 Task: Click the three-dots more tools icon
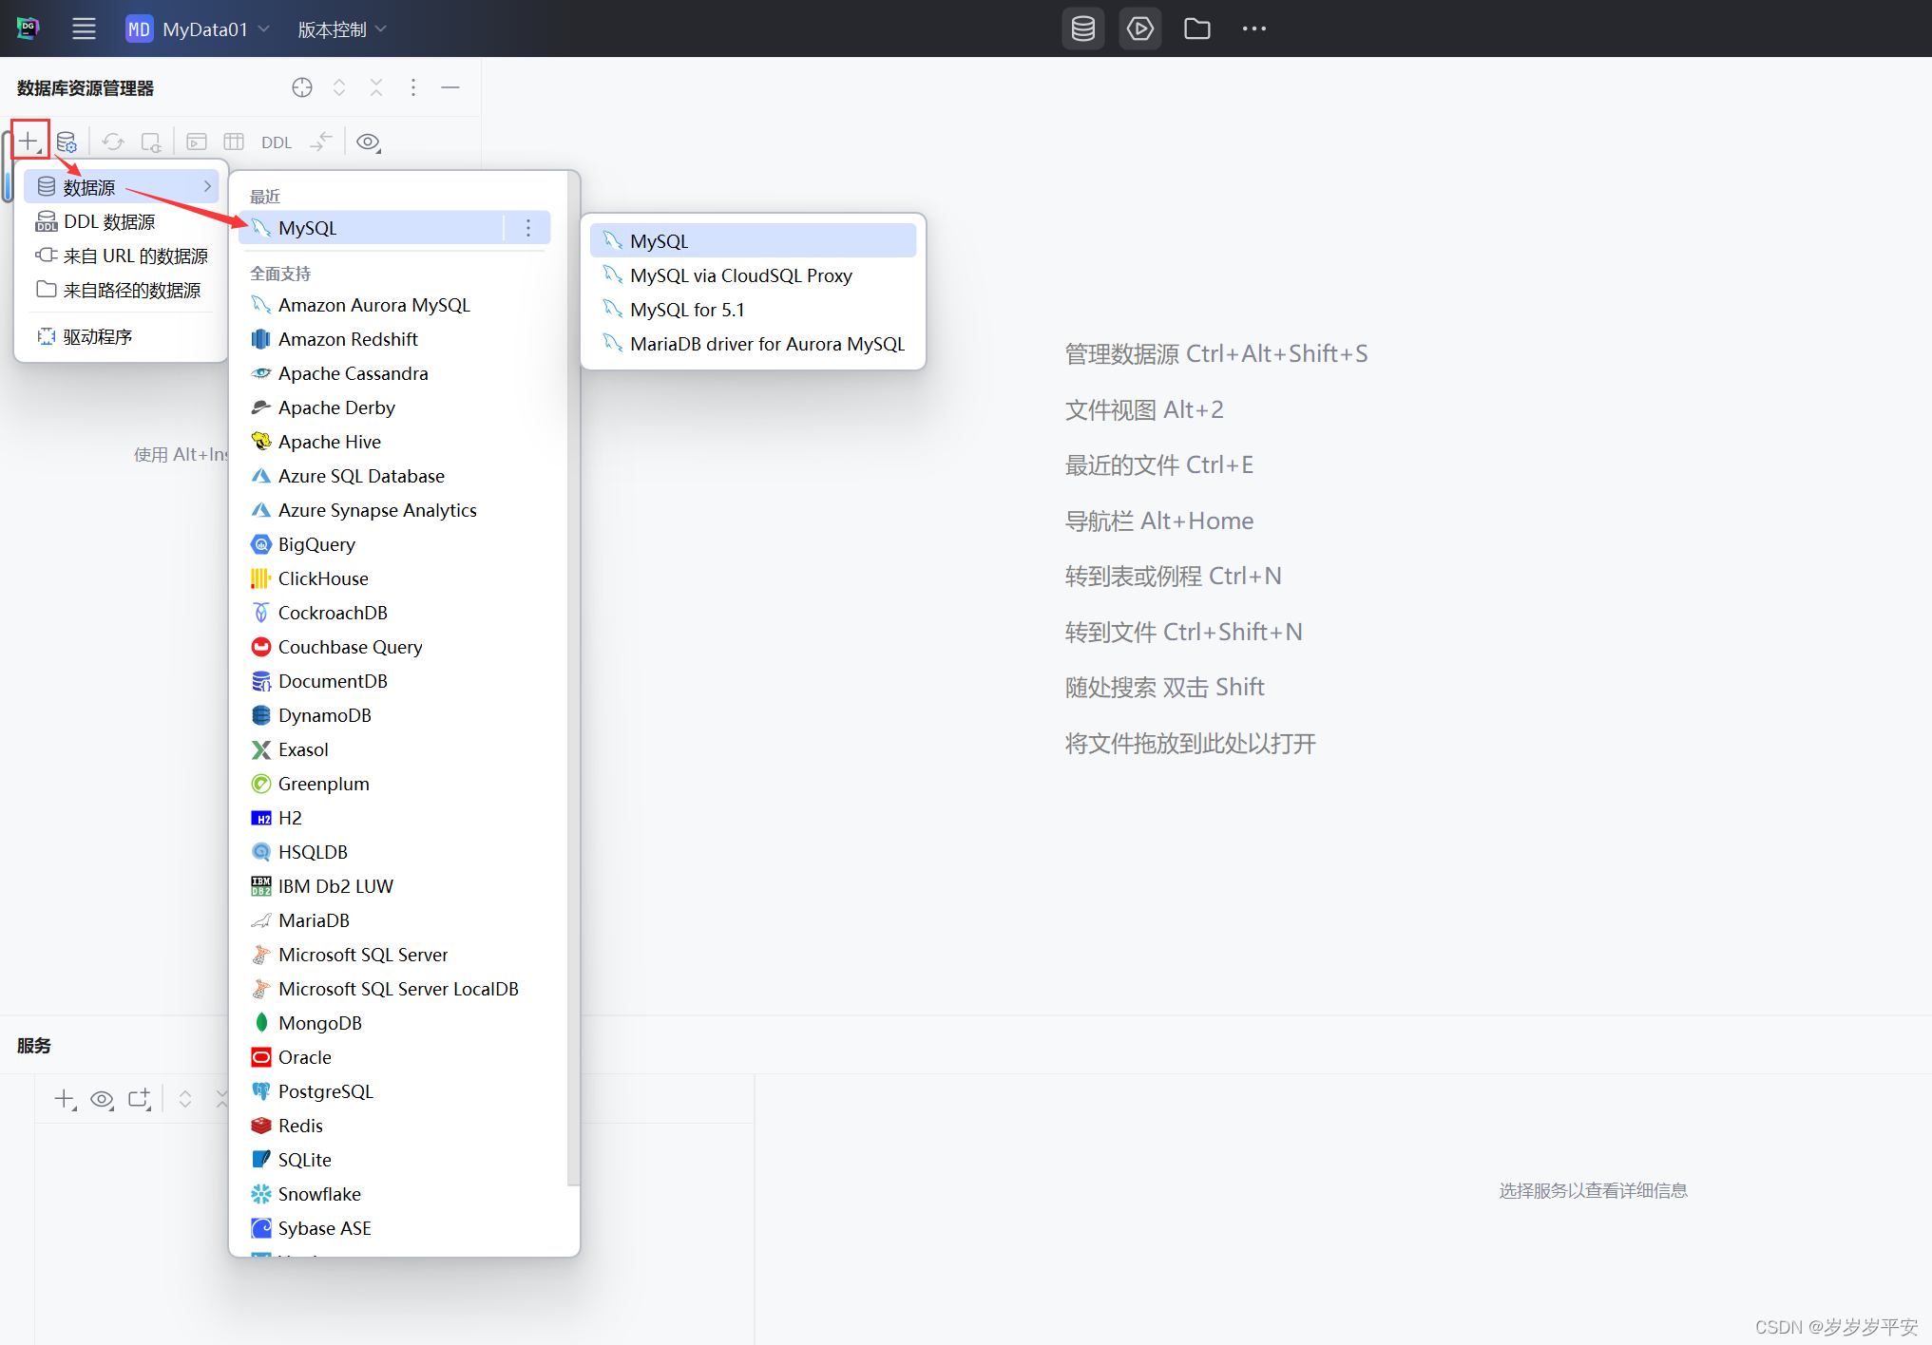[1254, 28]
